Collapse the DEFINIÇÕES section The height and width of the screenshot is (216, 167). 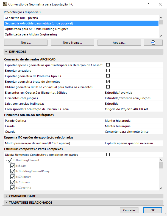(x=6, y=51)
